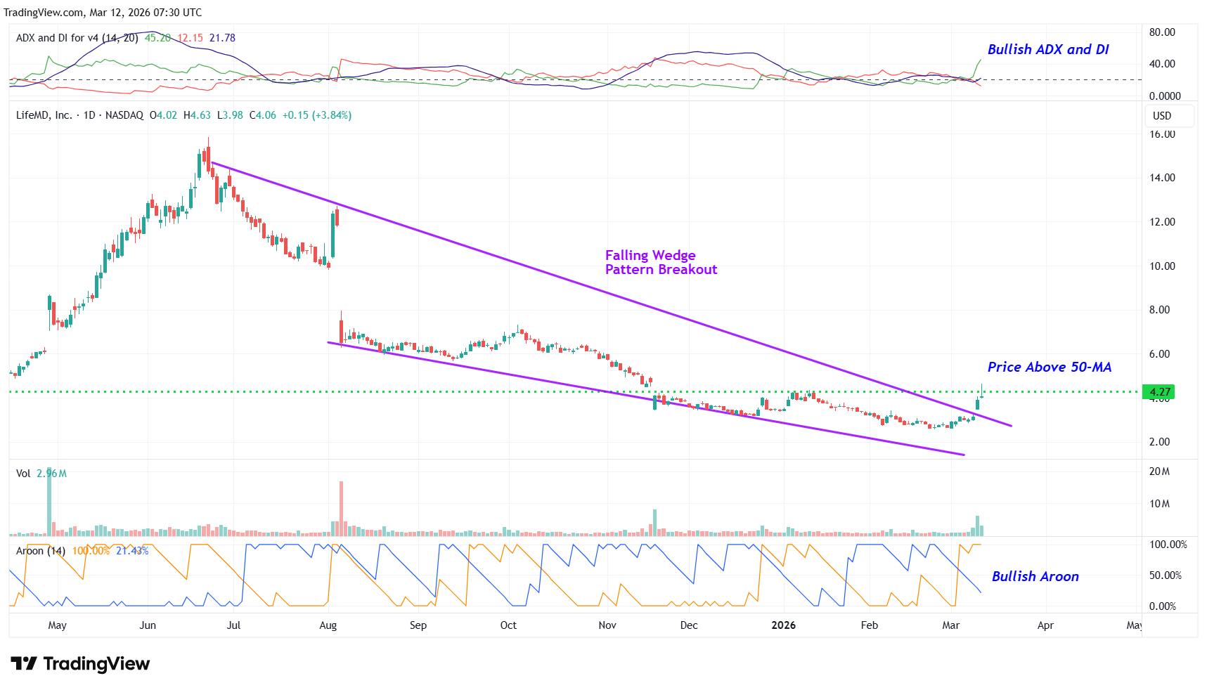The height and width of the screenshot is (690, 1207).
Task: Select the Falling Wedge Pattern Breakout annotation
Action: pos(660,262)
